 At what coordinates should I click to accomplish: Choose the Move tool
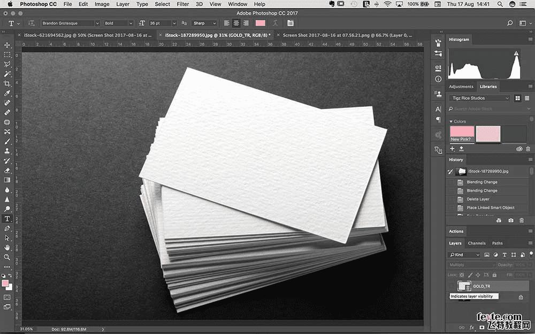[7, 45]
